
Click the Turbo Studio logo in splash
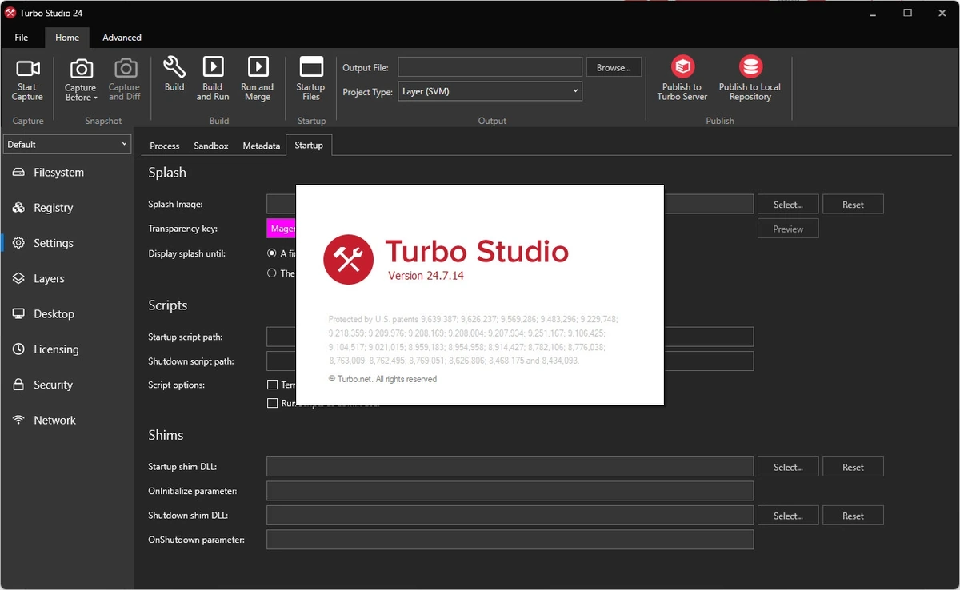pyautogui.click(x=348, y=260)
